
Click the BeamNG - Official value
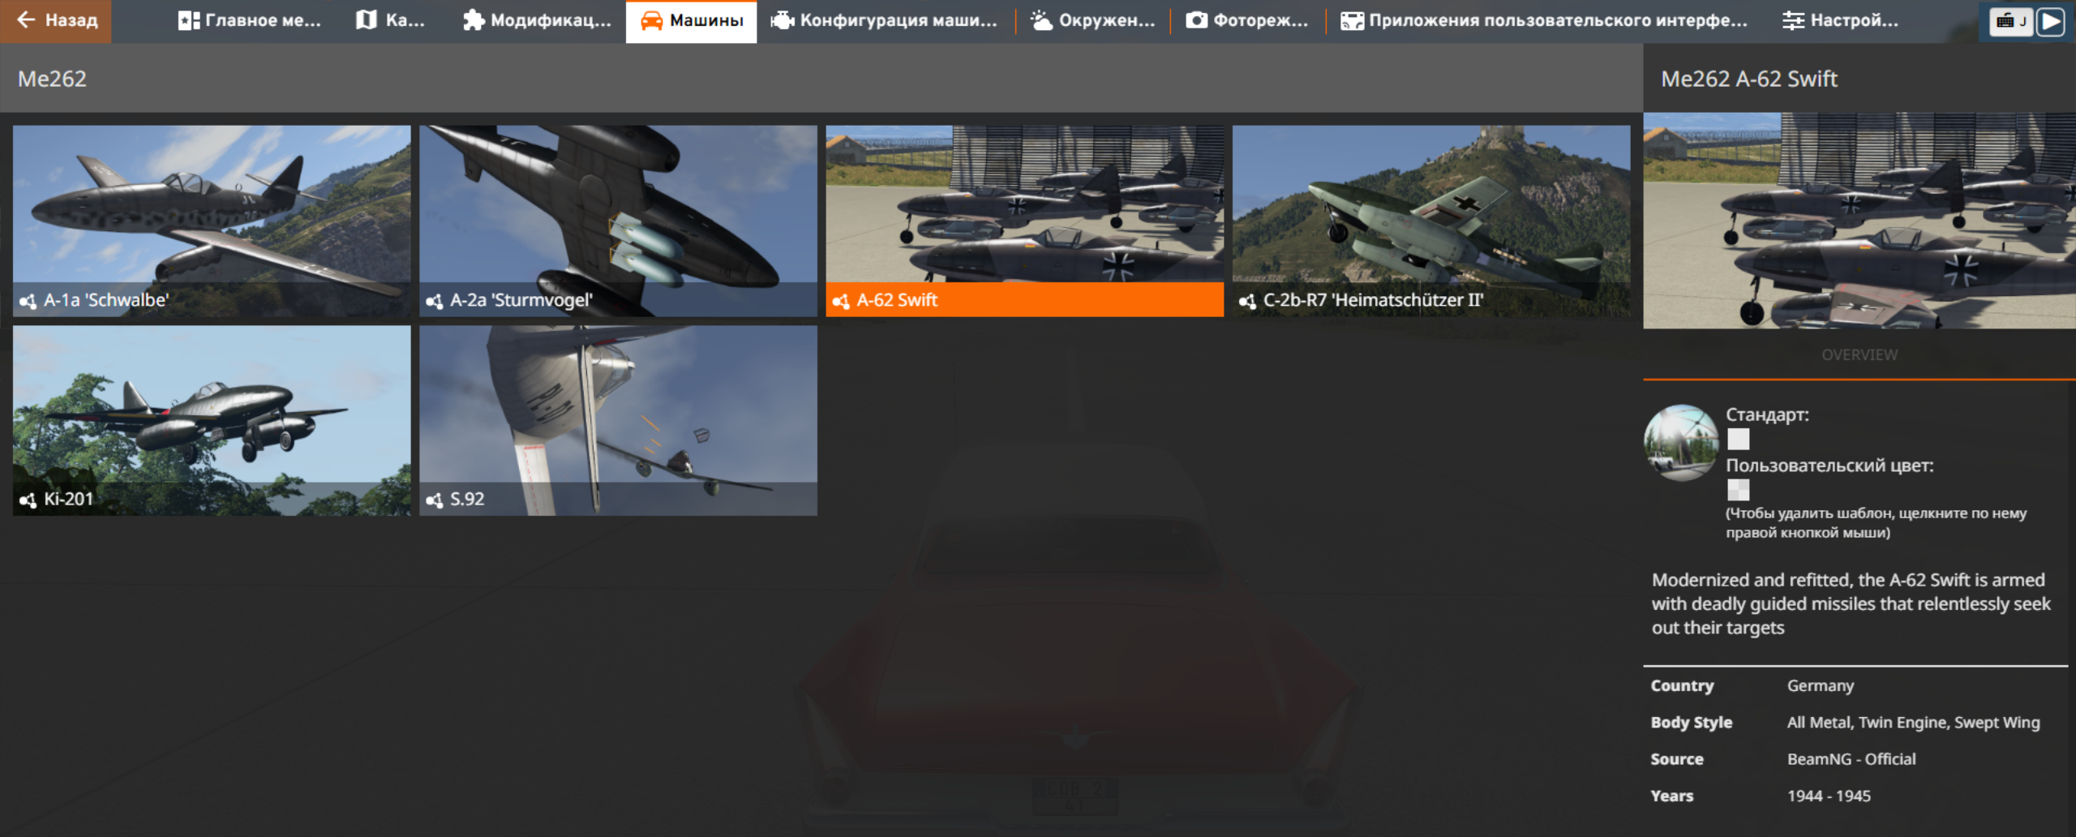[x=1851, y=759]
